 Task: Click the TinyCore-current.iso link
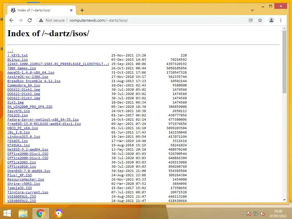coord(28,192)
